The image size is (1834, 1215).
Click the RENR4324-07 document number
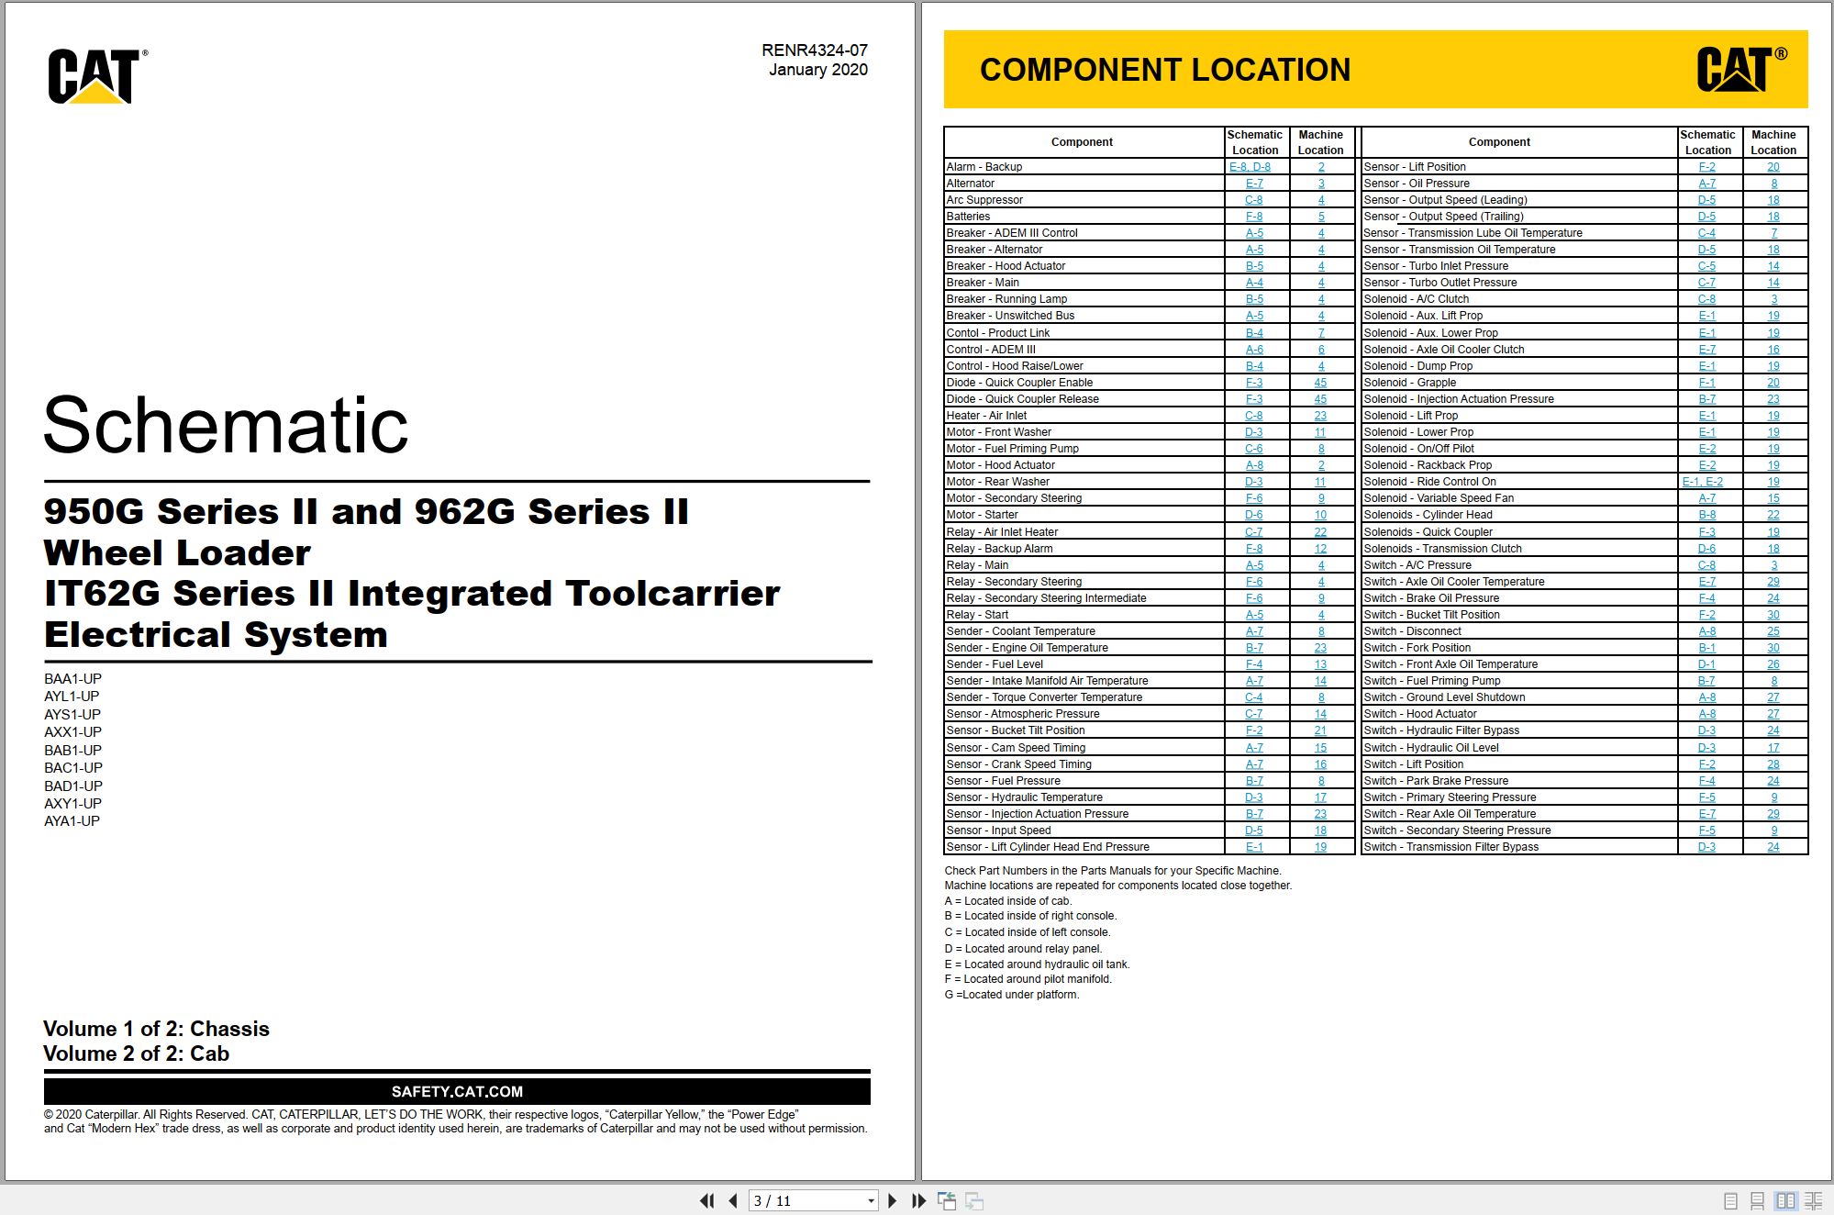click(815, 50)
